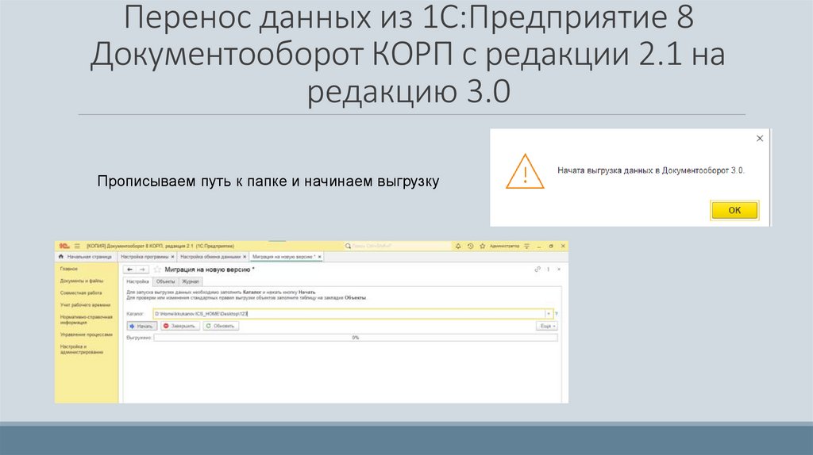
Task: Close the Миграция на новую версию tab
Action: (x=319, y=257)
